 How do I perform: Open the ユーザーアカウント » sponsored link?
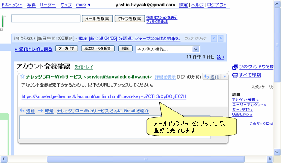[x=249, y=105]
